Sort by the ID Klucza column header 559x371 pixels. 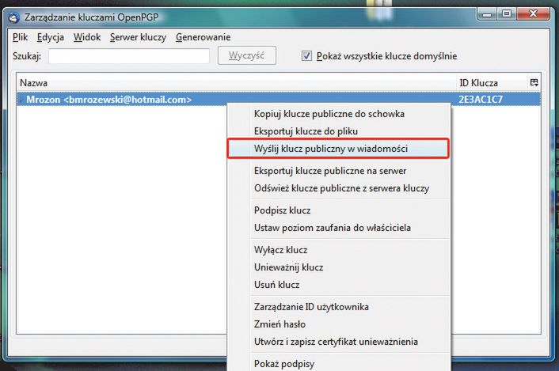tap(491, 83)
